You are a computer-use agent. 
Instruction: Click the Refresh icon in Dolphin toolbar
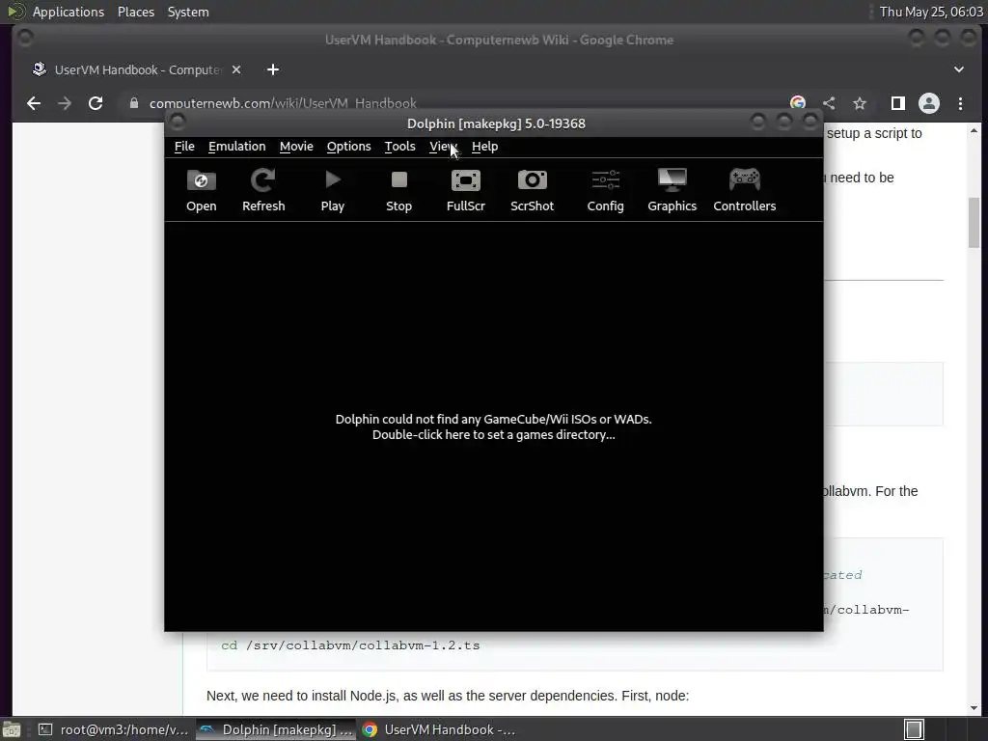263,191
